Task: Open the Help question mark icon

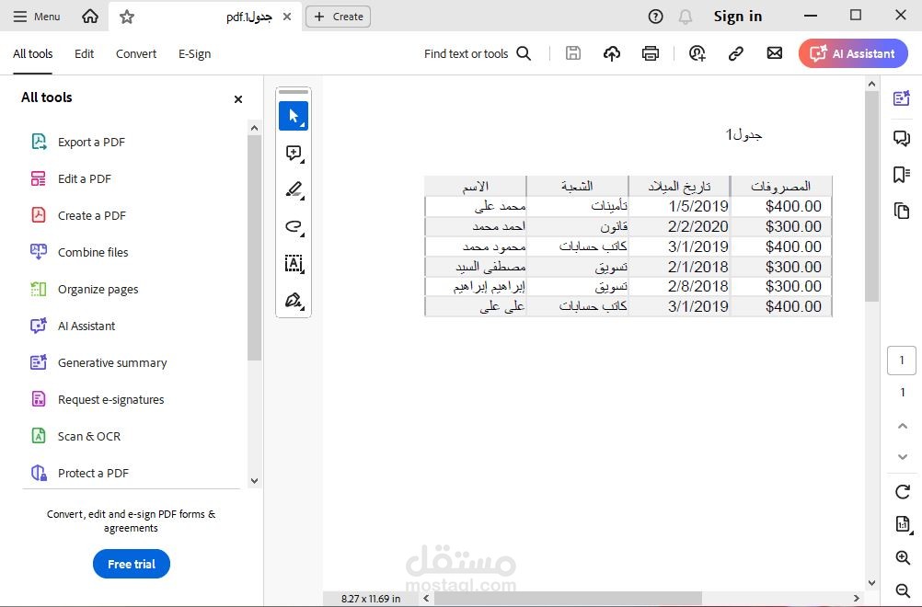Action: click(655, 17)
